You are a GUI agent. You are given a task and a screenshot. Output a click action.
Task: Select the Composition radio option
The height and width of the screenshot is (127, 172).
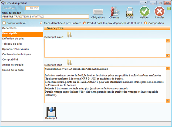click(x=146, y=23)
